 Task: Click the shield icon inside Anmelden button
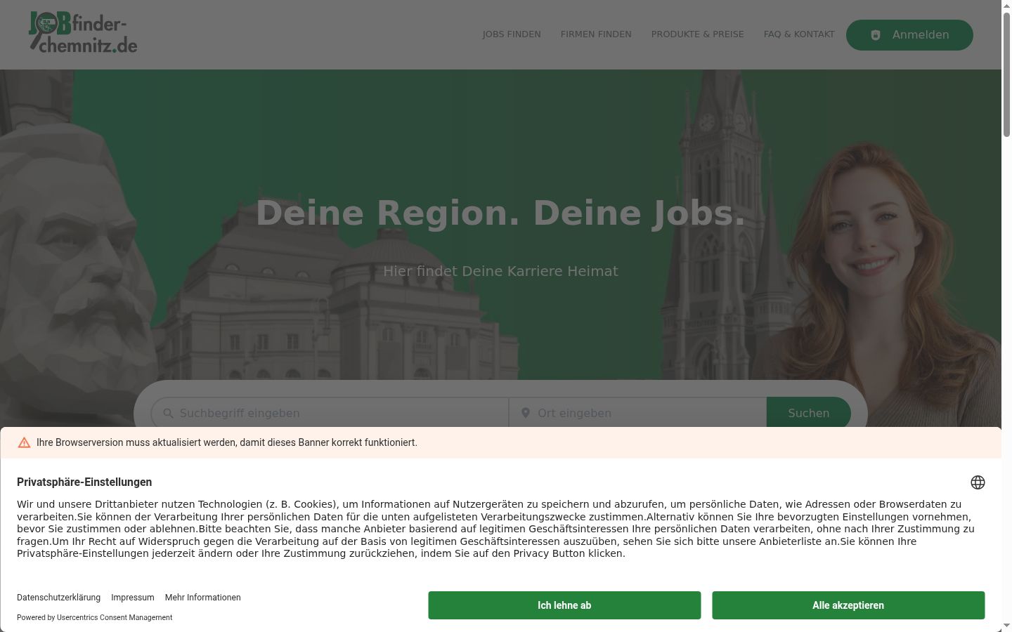tap(876, 35)
